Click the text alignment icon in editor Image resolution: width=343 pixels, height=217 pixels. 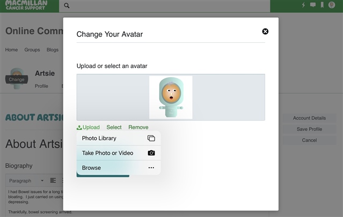tap(53, 181)
